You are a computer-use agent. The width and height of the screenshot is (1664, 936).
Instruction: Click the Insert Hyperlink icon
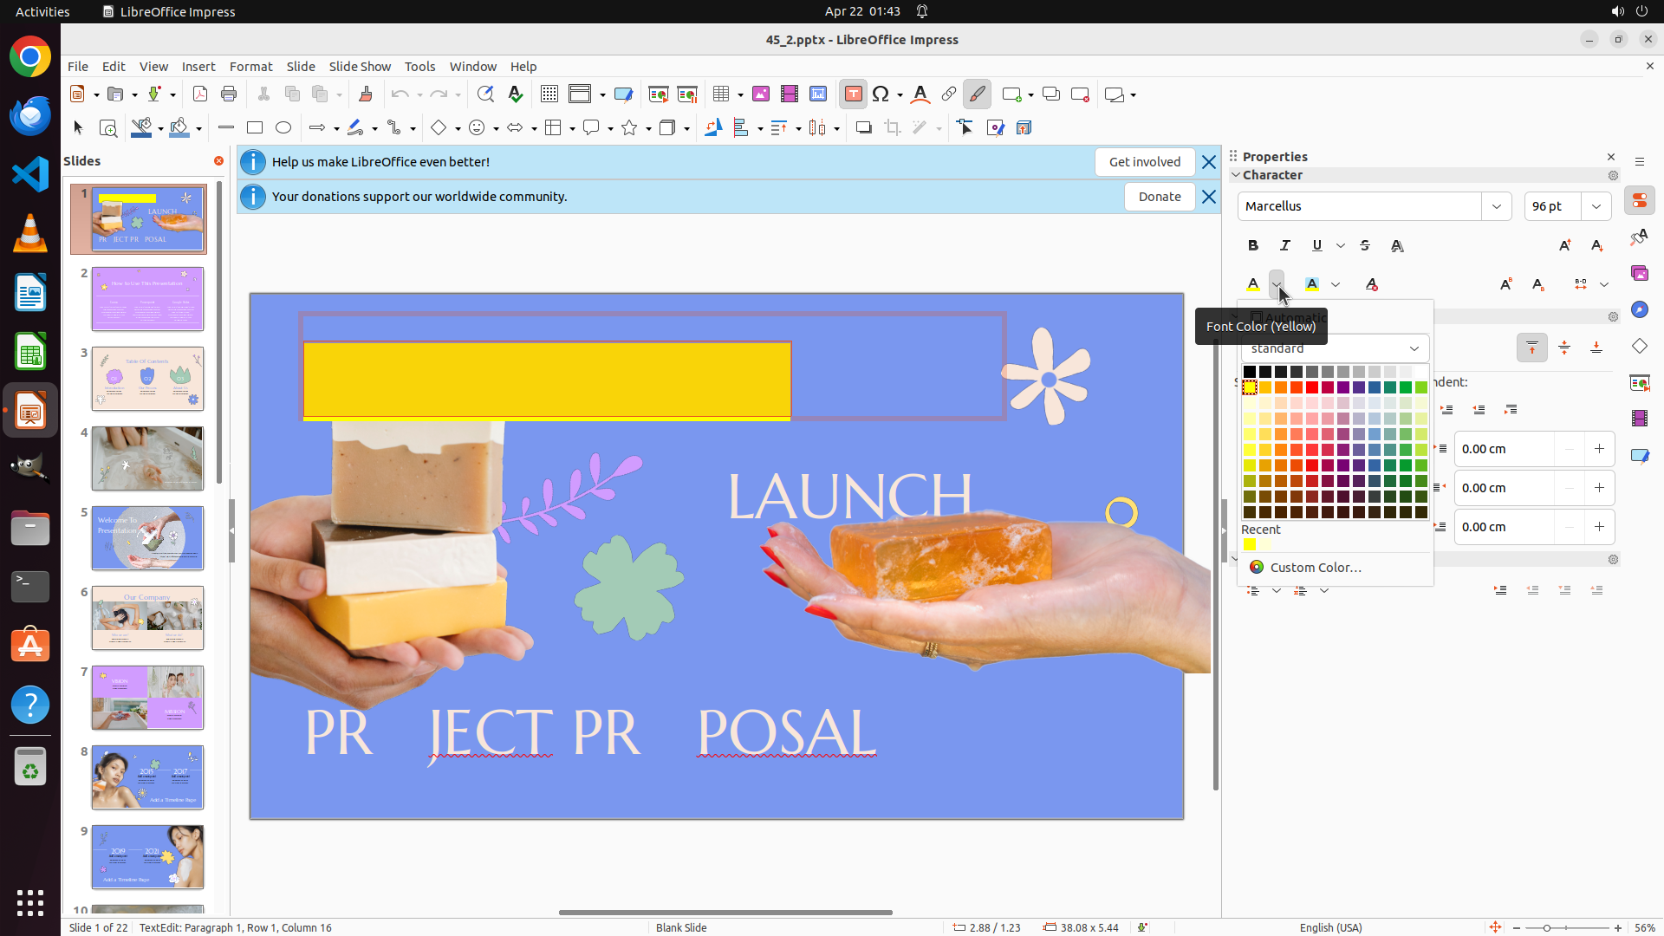click(949, 94)
